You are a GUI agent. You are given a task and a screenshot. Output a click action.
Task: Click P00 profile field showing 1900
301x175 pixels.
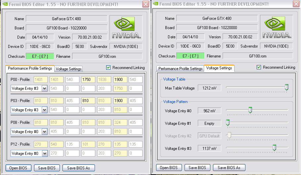click(120, 79)
